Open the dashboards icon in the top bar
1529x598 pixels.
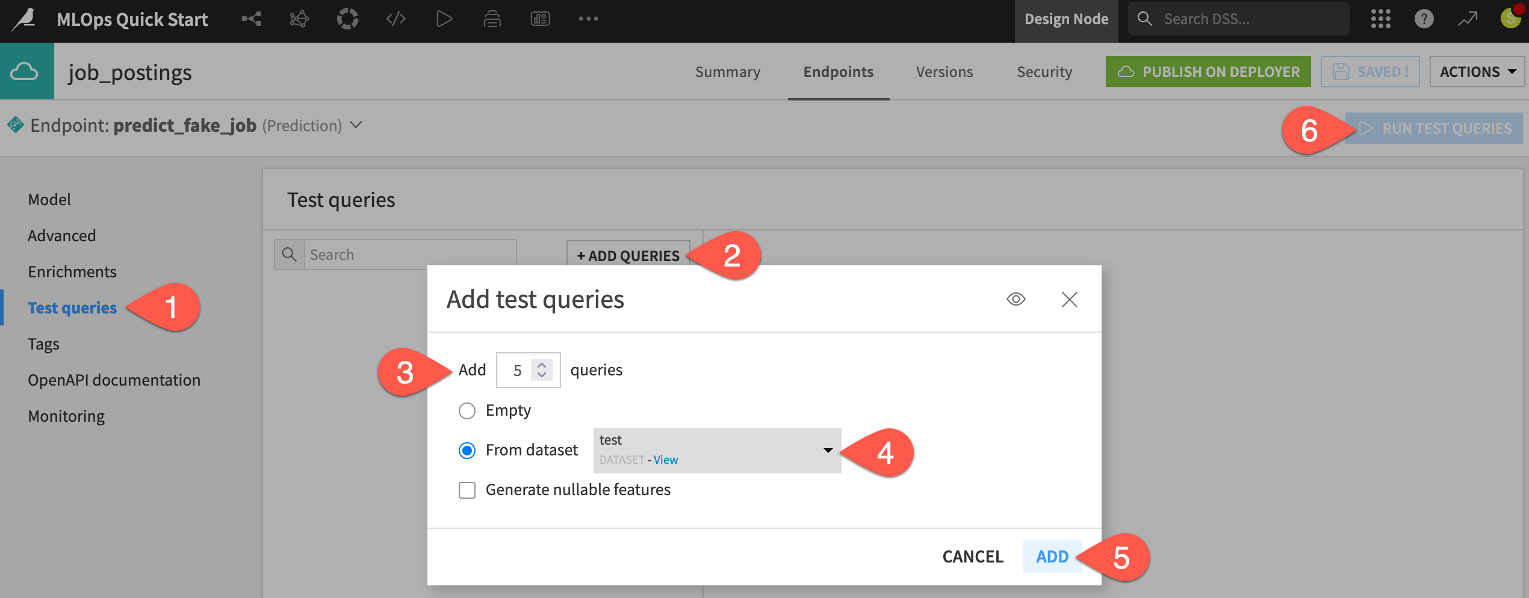(x=540, y=19)
